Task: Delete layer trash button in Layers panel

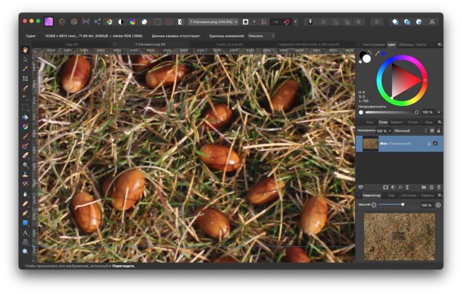Action: pos(439,187)
